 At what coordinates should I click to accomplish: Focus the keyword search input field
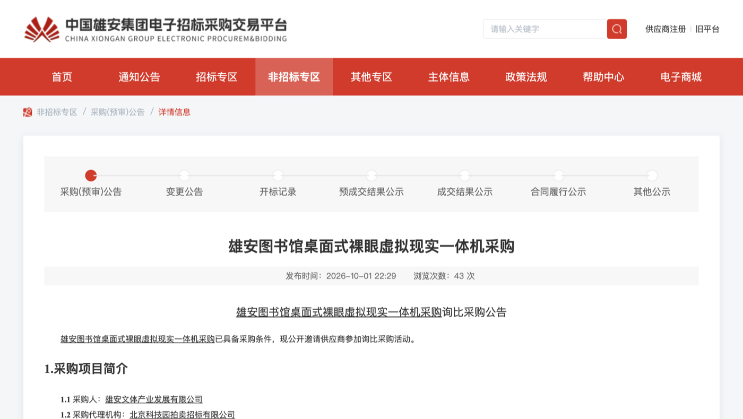[x=545, y=29]
